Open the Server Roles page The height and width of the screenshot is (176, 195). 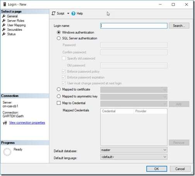click(x=16, y=20)
